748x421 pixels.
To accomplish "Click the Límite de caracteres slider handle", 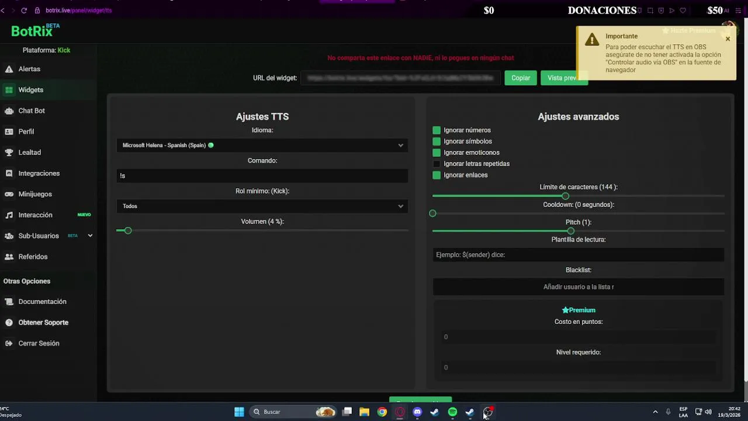I will coord(565,196).
